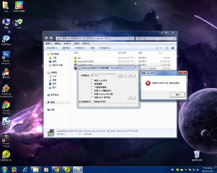Click 確定 in the error dialog

click(x=177, y=95)
